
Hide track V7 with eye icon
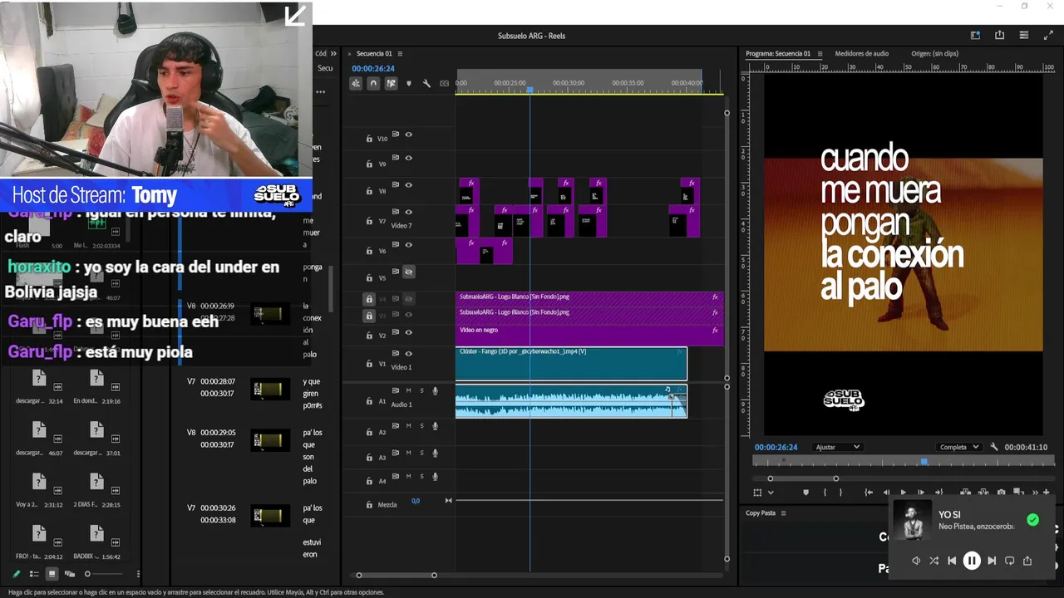tap(408, 212)
